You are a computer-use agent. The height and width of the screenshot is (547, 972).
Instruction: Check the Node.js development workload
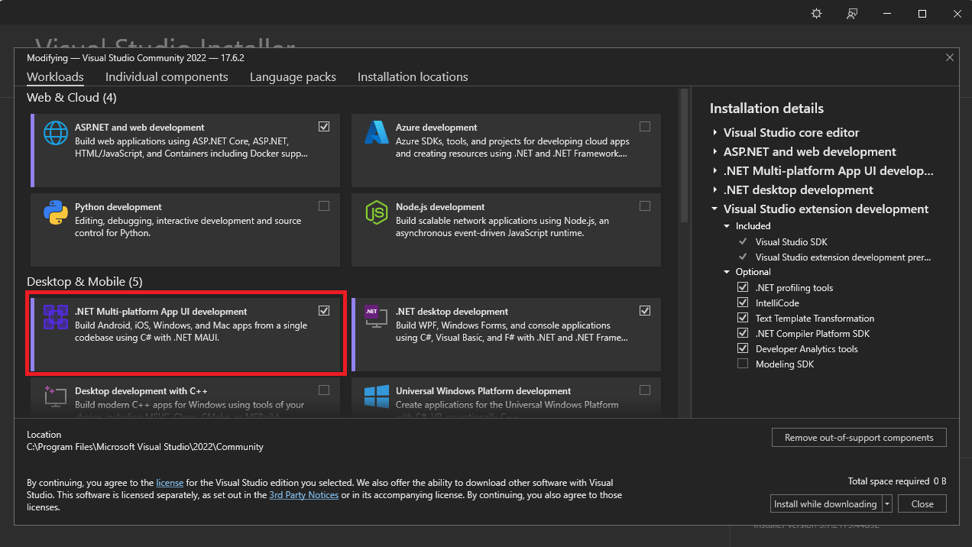tap(645, 206)
